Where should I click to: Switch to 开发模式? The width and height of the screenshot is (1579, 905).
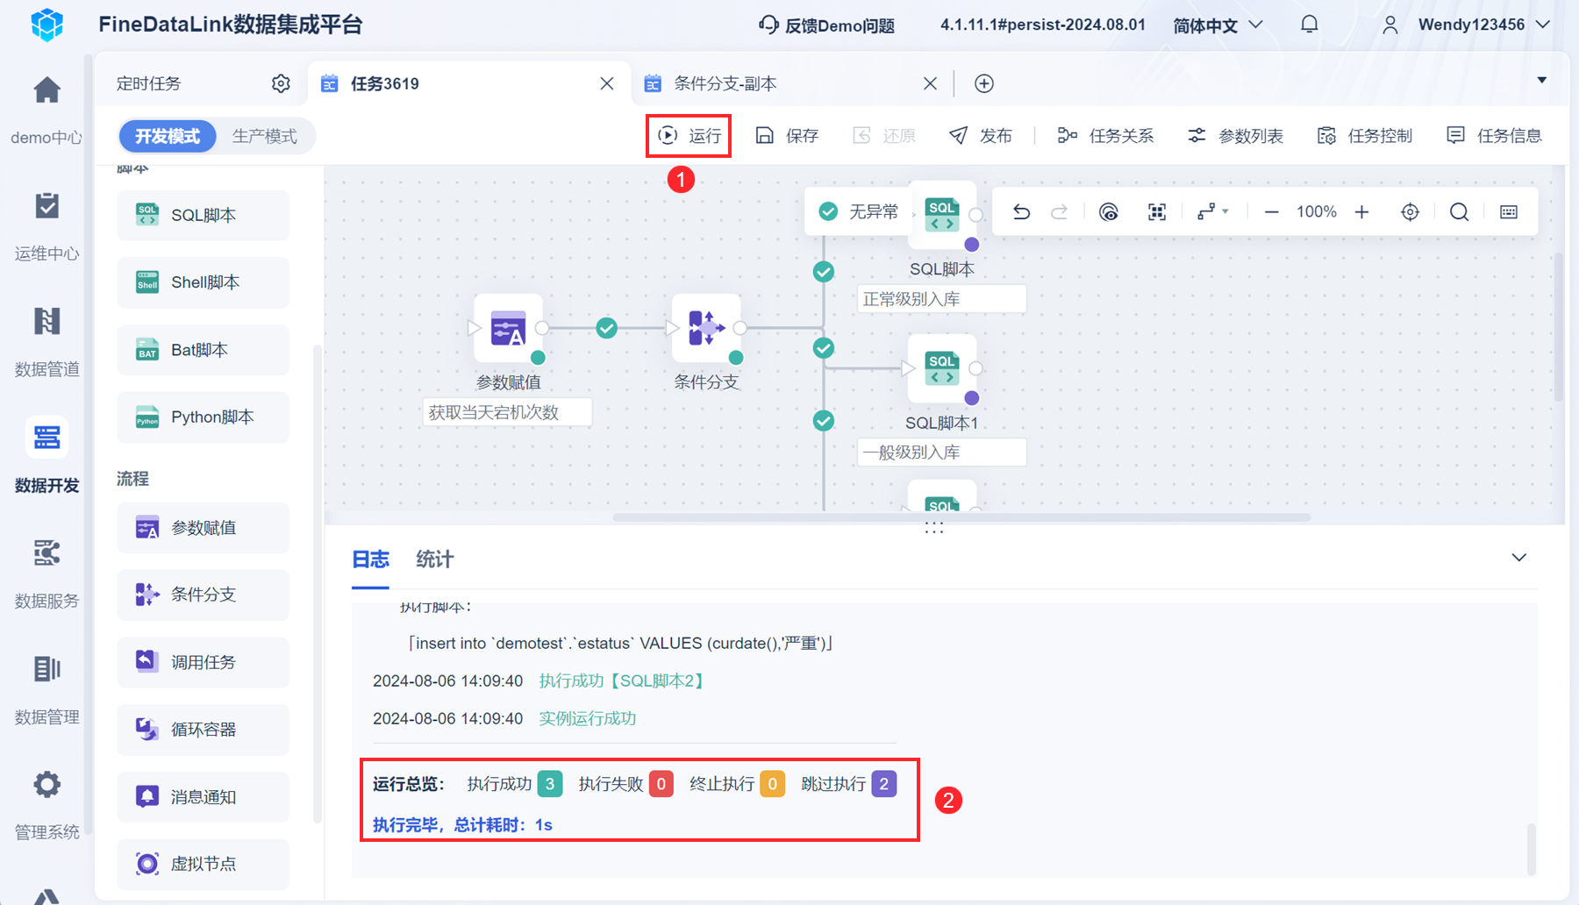click(x=168, y=136)
